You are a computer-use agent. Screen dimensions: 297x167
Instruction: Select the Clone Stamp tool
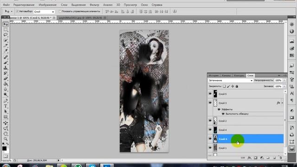[6, 68]
